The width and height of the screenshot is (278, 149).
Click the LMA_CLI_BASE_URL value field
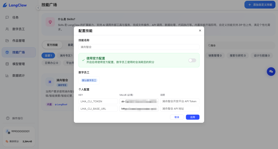139,109
